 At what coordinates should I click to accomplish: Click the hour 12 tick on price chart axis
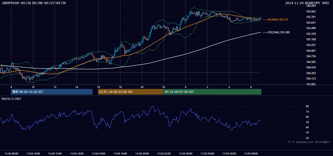(x=55, y=87)
